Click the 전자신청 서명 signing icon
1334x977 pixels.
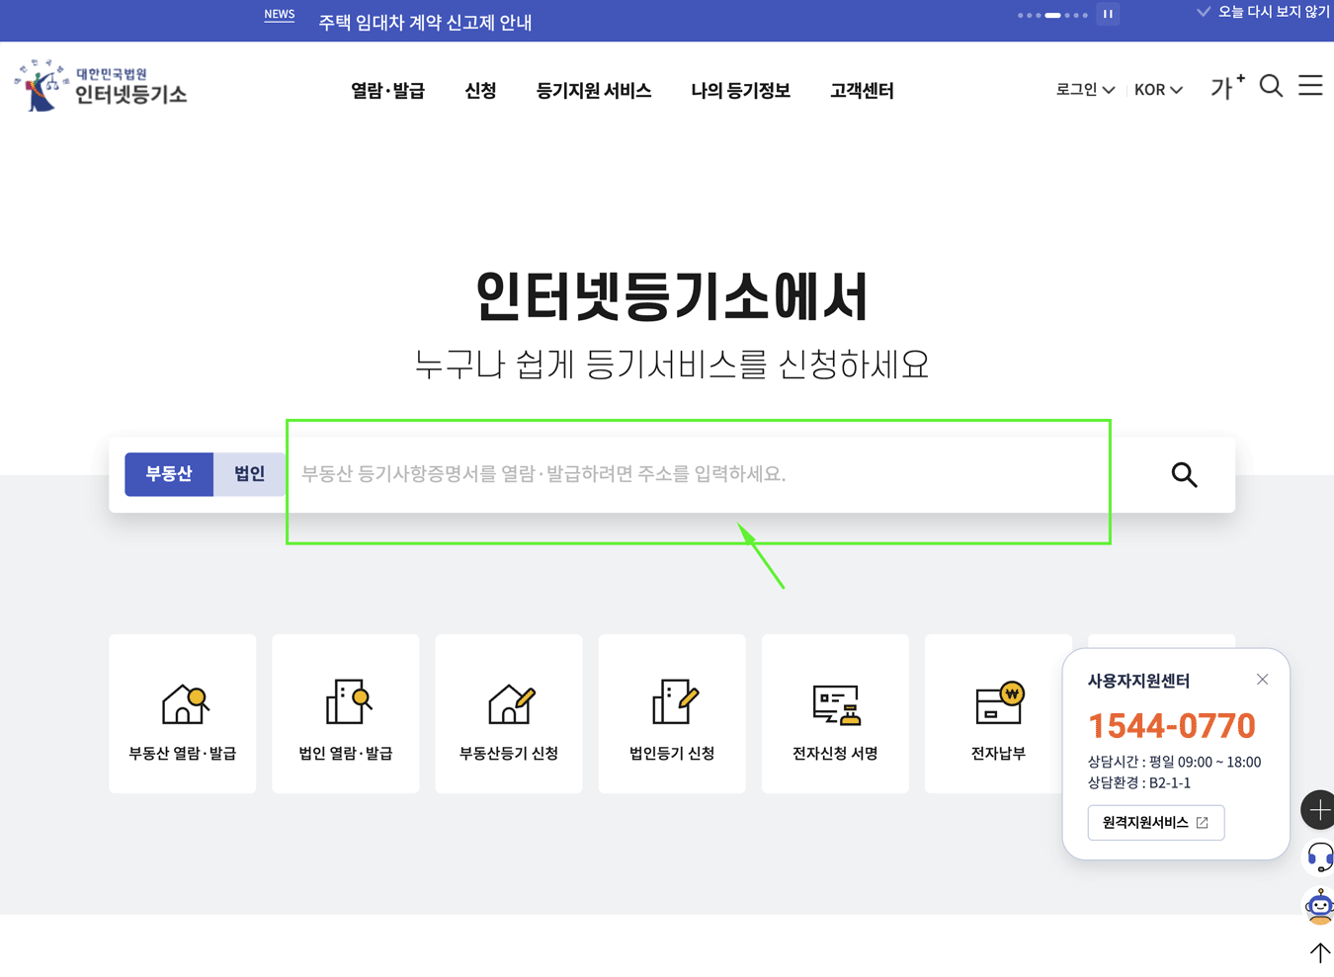click(834, 701)
